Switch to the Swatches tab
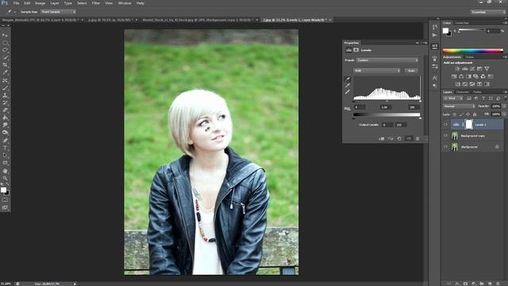The image size is (508, 286). pyautogui.click(x=462, y=23)
